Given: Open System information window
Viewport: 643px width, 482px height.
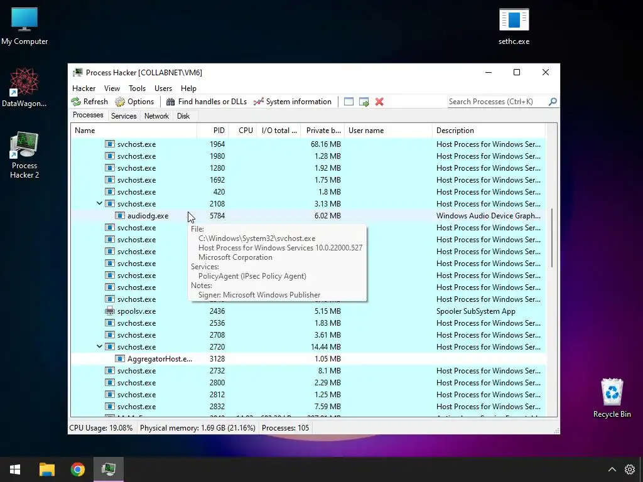Looking at the screenshot, I should (x=293, y=102).
